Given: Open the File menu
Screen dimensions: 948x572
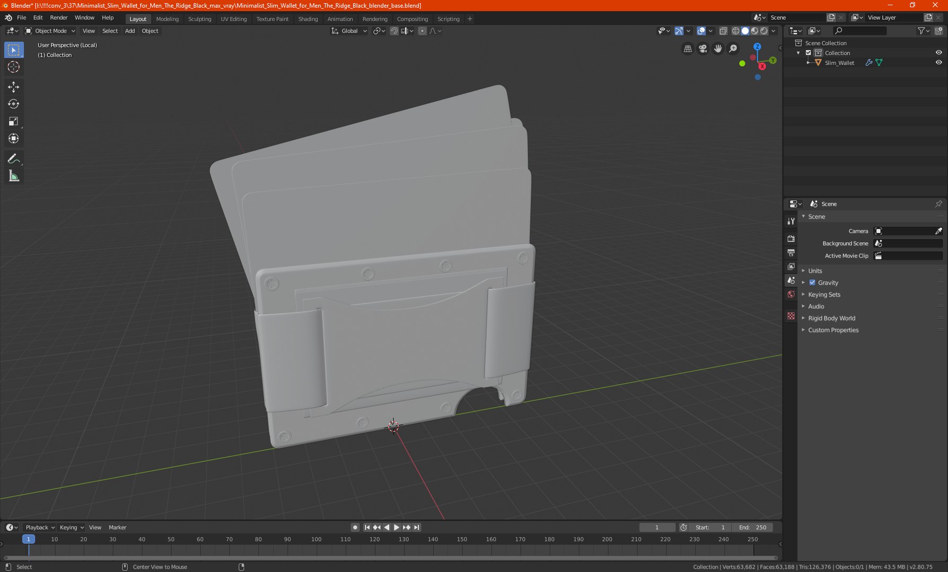Looking at the screenshot, I should click(21, 17).
